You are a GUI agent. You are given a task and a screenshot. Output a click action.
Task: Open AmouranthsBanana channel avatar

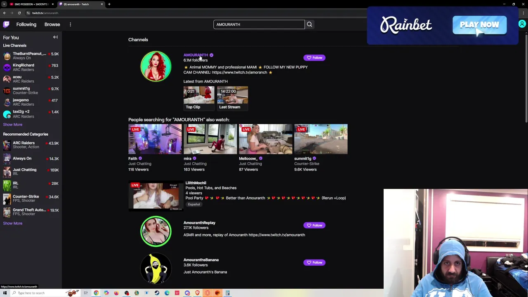(x=156, y=269)
